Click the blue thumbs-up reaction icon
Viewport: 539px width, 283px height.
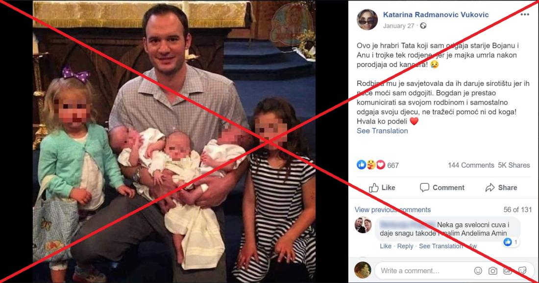361,165
